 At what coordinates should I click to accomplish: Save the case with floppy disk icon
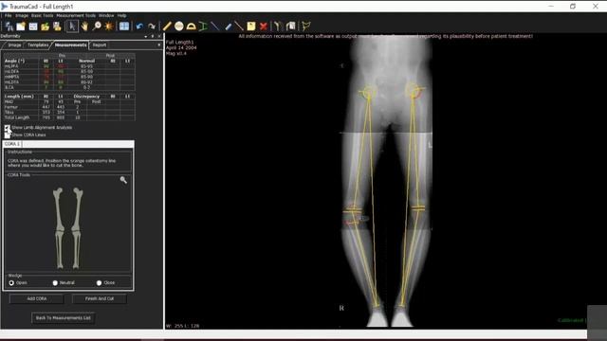click(x=57, y=26)
